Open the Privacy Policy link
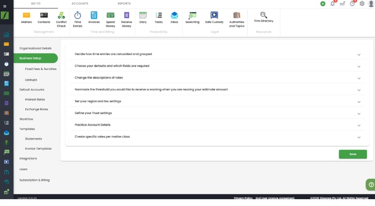 pyautogui.click(x=243, y=198)
